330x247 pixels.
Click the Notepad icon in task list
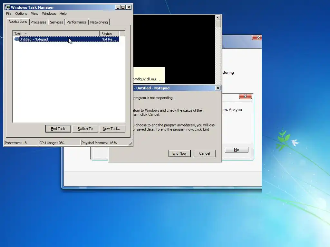16,39
